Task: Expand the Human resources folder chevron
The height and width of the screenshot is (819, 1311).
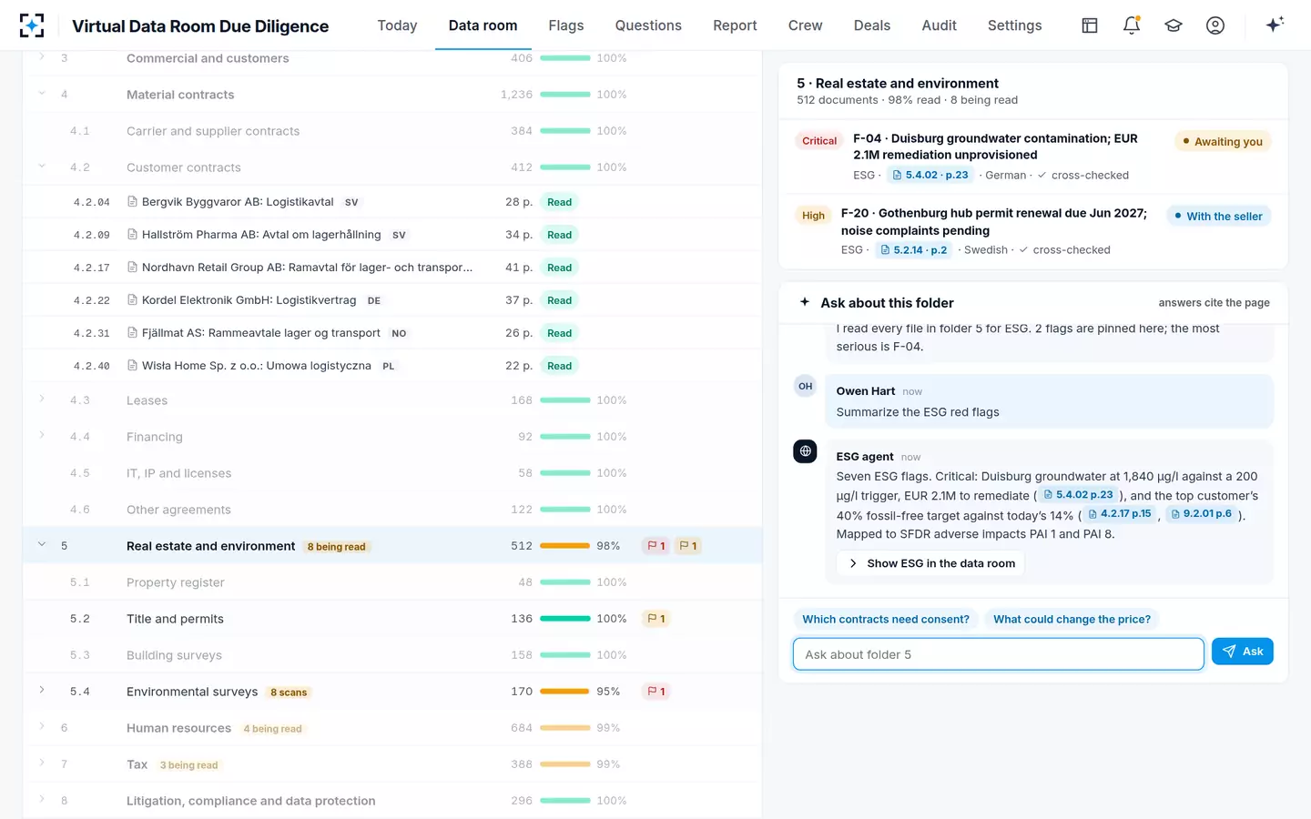Action: 42,727
